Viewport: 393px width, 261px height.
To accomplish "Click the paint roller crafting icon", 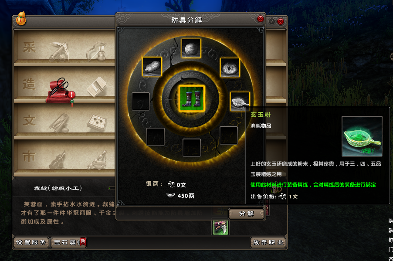I will (97, 87).
